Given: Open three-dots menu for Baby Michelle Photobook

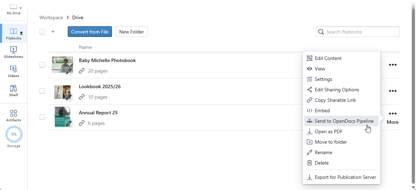Looking at the screenshot, I should coord(393,65).
